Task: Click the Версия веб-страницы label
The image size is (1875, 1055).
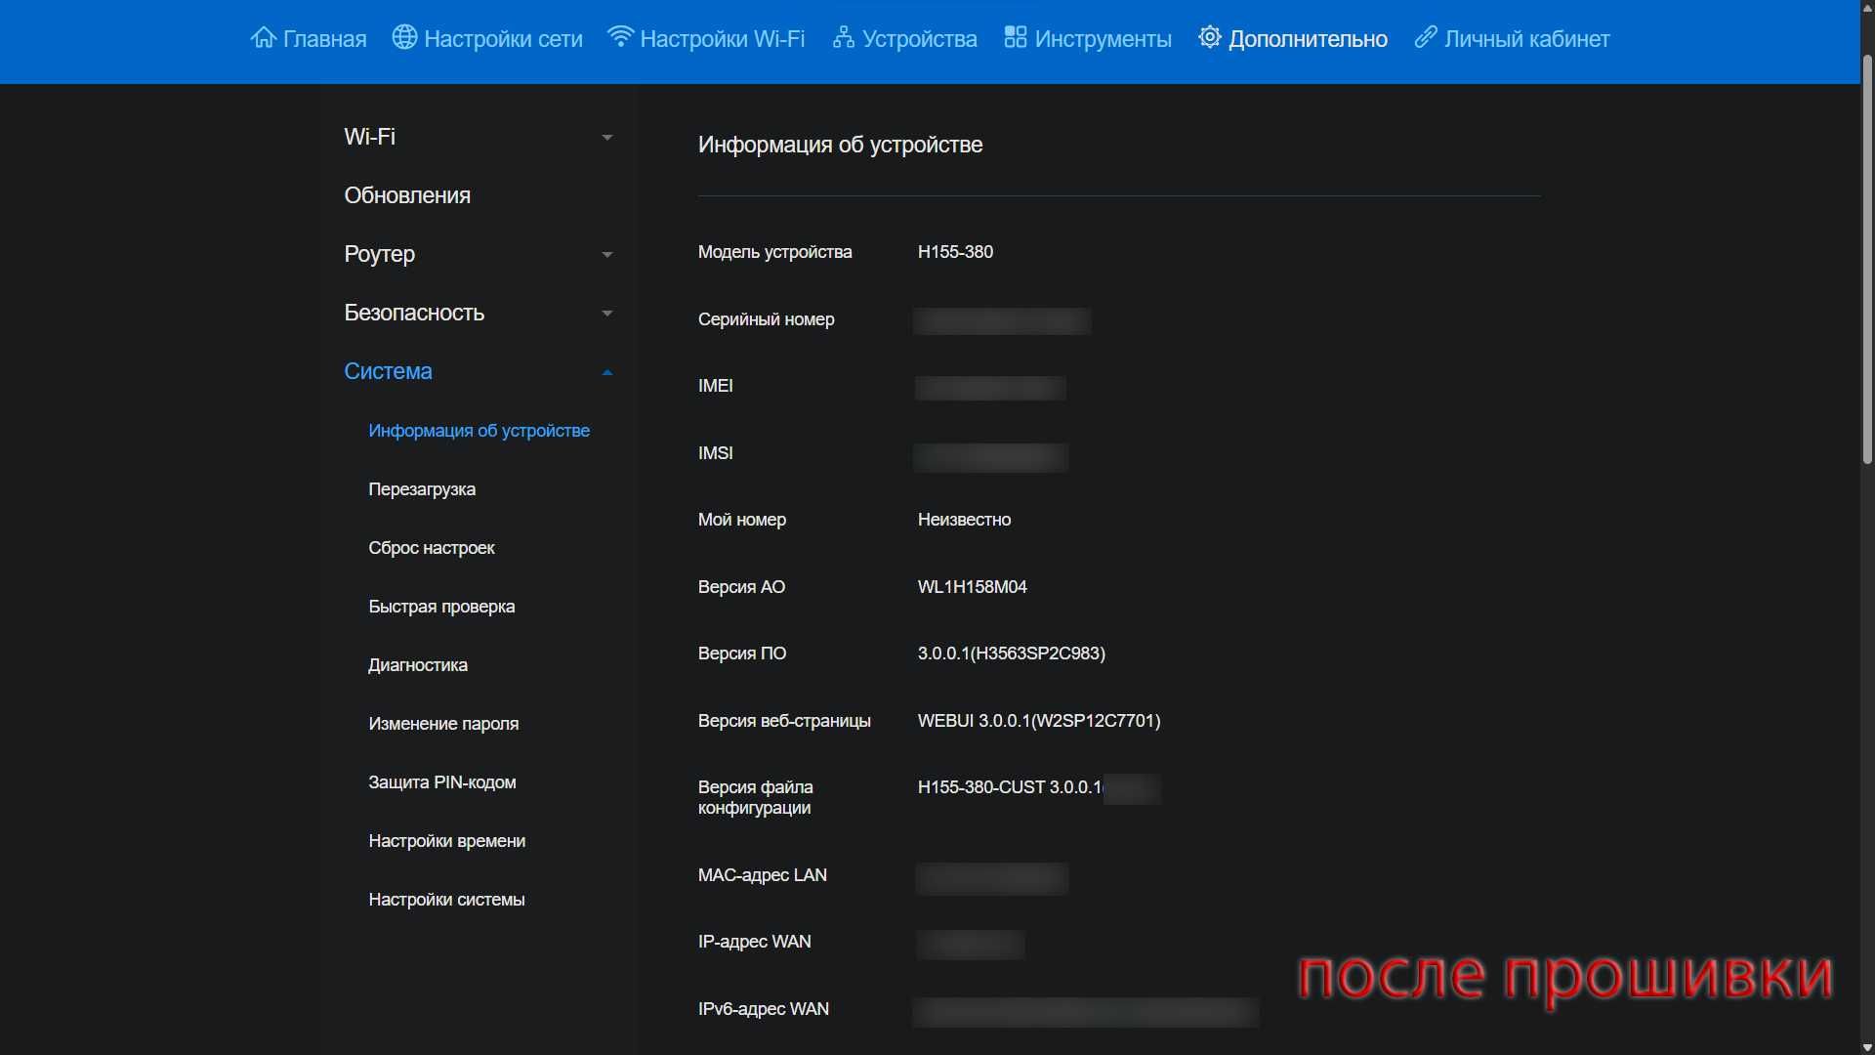Action: pos(784,721)
